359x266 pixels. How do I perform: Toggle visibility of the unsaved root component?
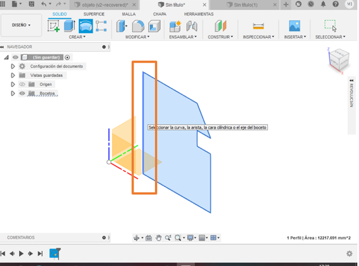pos(15,57)
